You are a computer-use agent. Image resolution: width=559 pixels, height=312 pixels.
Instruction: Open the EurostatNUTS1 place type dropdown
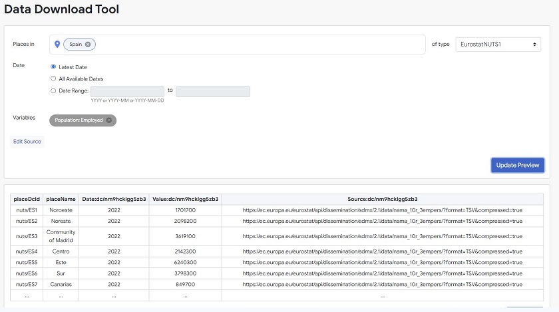coord(498,45)
